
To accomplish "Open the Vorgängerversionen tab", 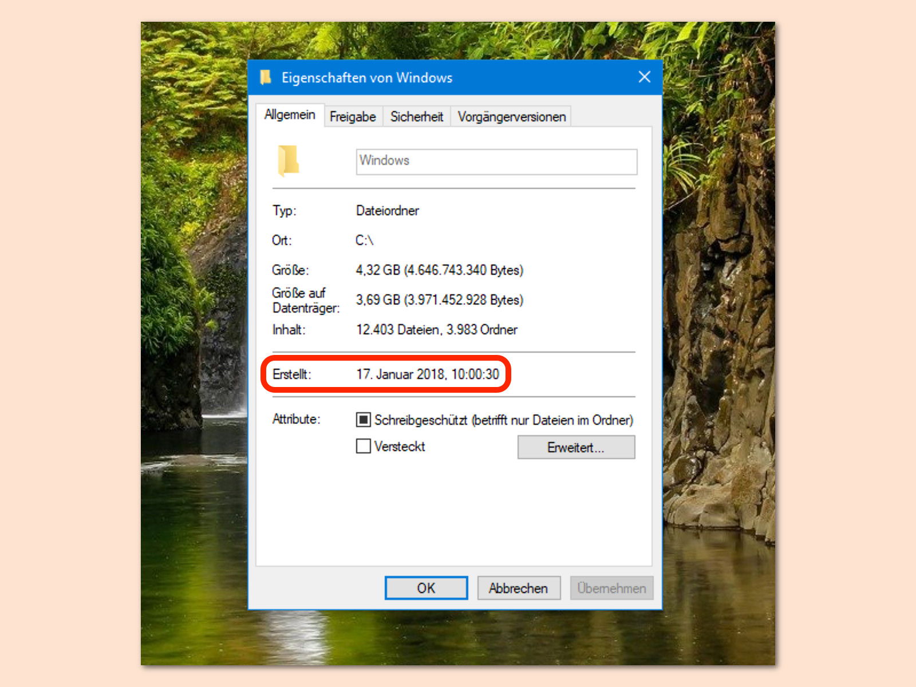I will click(512, 117).
